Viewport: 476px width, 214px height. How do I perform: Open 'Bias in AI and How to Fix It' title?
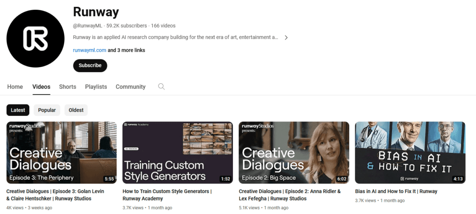point(396,191)
